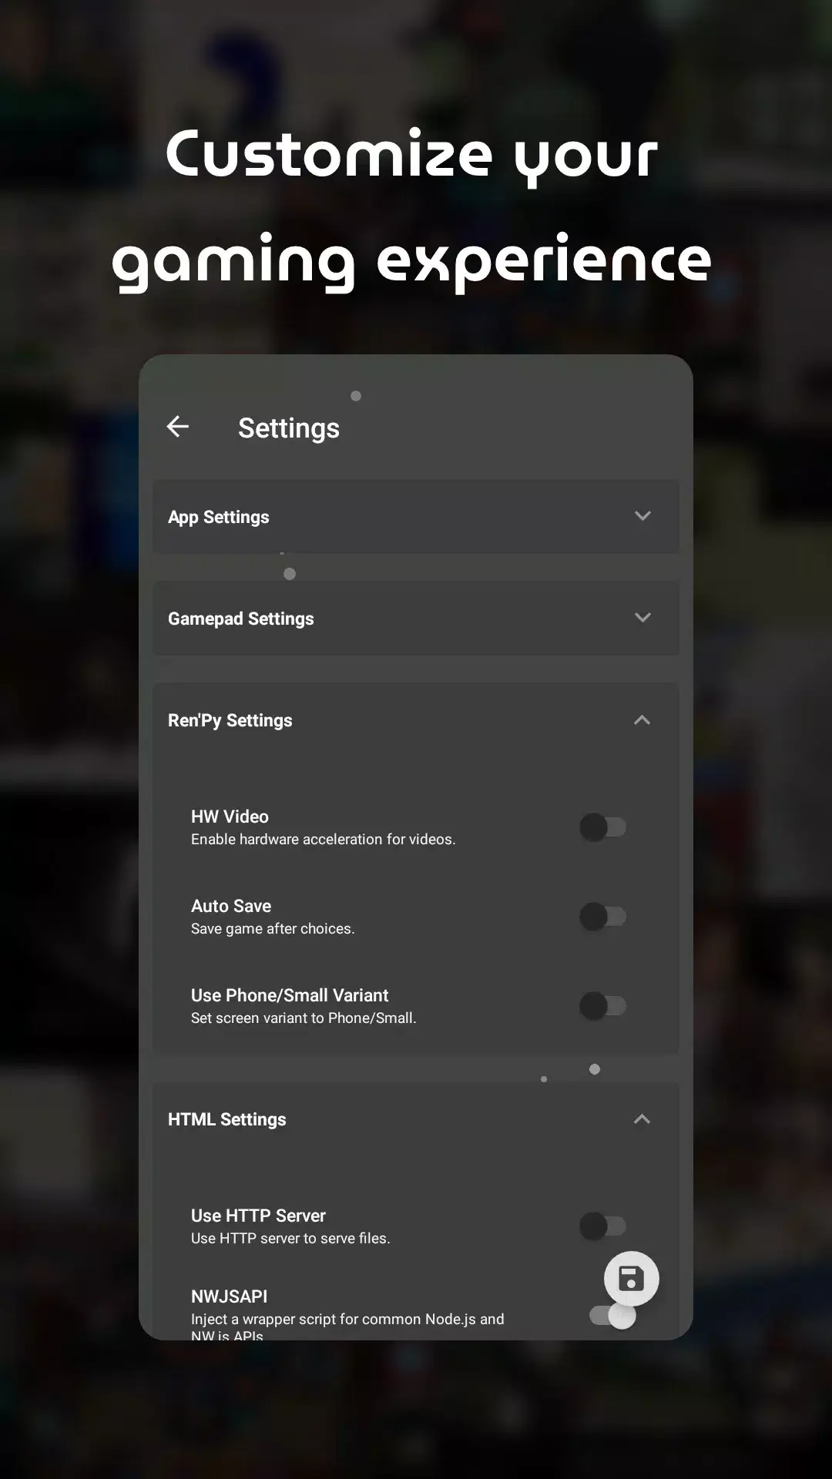Click the Ren'Py Settings section title

(x=230, y=720)
